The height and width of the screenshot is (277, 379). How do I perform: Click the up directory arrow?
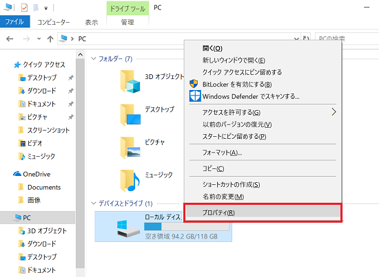[x=50, y=38]
